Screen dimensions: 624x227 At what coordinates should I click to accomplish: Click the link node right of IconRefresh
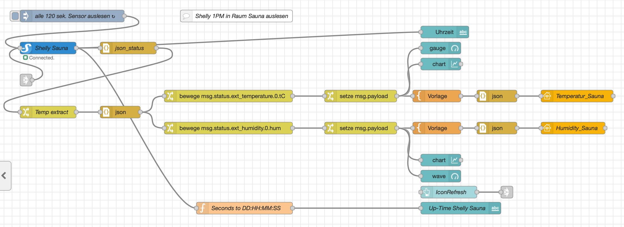(507, 192)
